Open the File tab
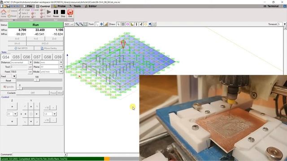 (x=27, y=6)
